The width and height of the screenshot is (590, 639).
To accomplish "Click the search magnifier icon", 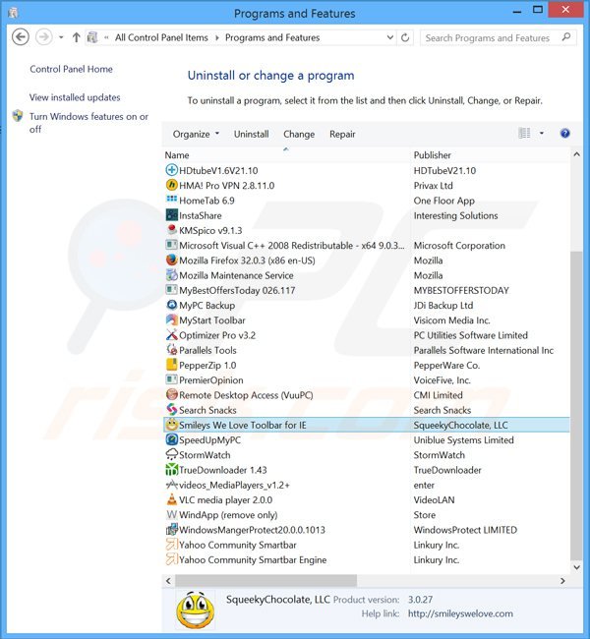I will coord(566,37).
